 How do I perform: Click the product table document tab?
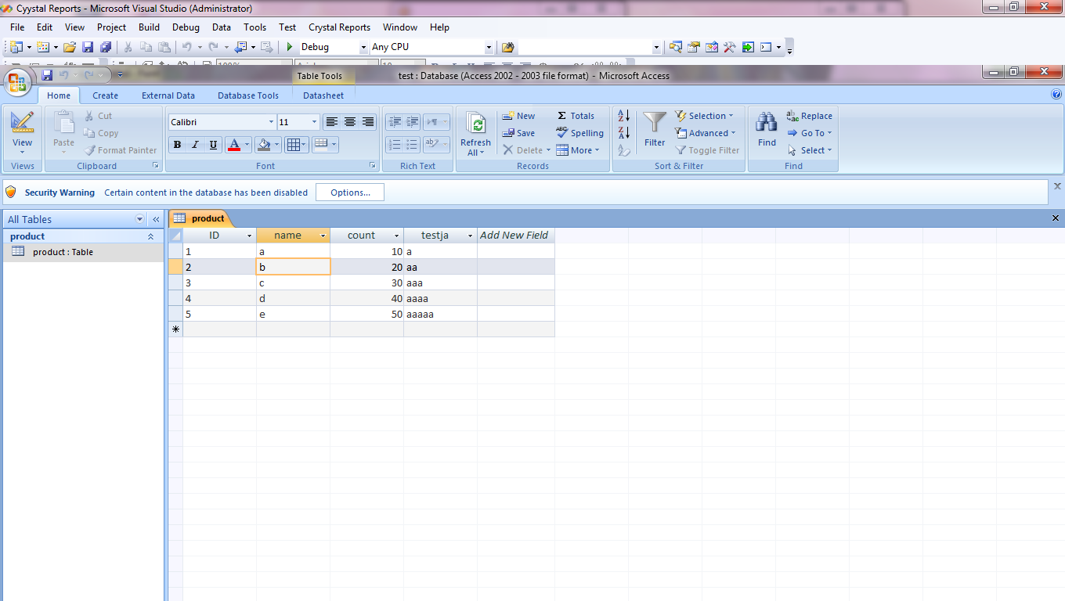coord(200,218)
